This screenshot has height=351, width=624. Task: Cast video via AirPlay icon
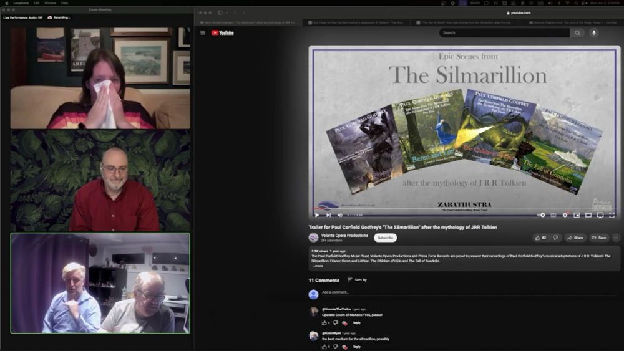tap(600, 215)
